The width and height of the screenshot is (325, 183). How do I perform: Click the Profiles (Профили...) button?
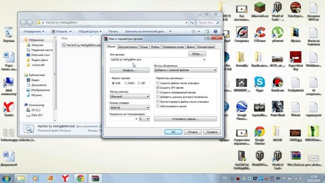pos(129,70)
